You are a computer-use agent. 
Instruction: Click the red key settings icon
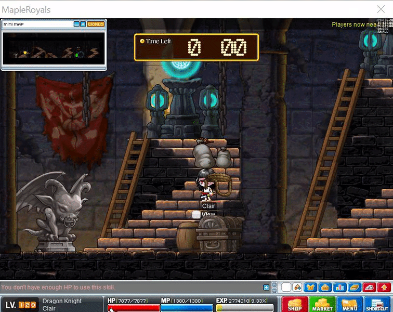(x=369, y=288)
